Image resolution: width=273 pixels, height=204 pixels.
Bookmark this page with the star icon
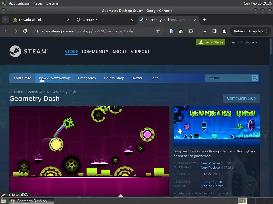(158, 31)
